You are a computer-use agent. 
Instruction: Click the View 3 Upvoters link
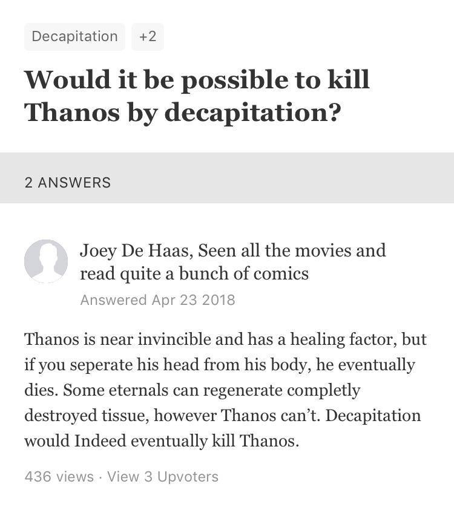[162, 477]
